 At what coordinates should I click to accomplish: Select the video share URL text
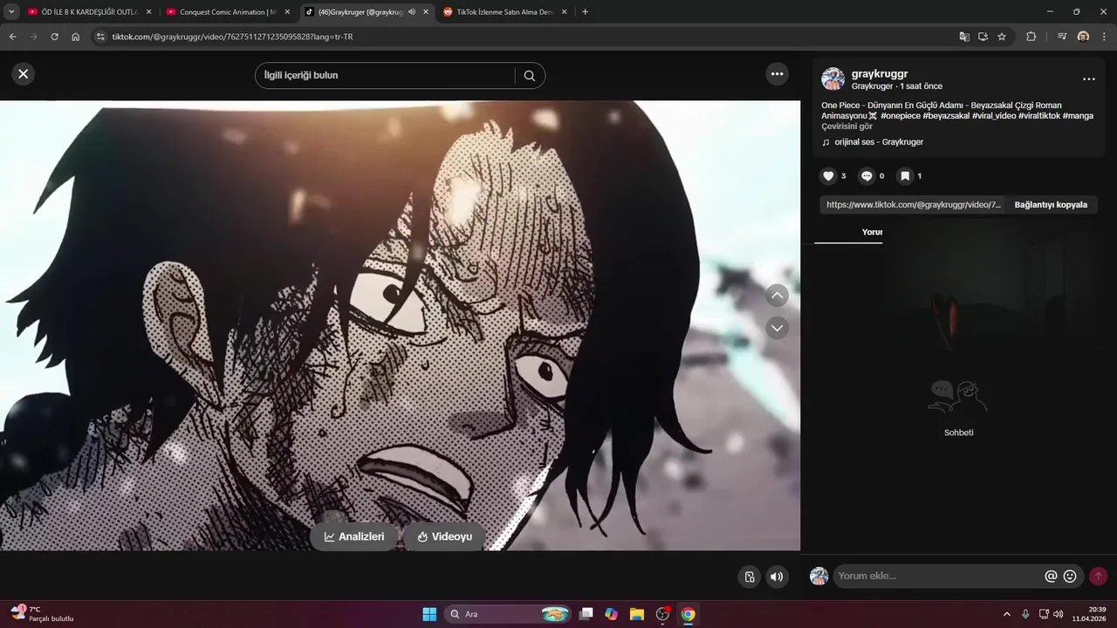[x=913, y=205]
